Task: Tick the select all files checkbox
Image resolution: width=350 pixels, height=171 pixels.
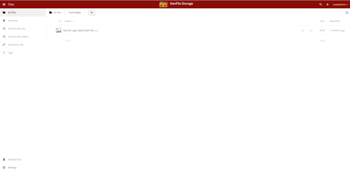Action: tap(59, 21)
